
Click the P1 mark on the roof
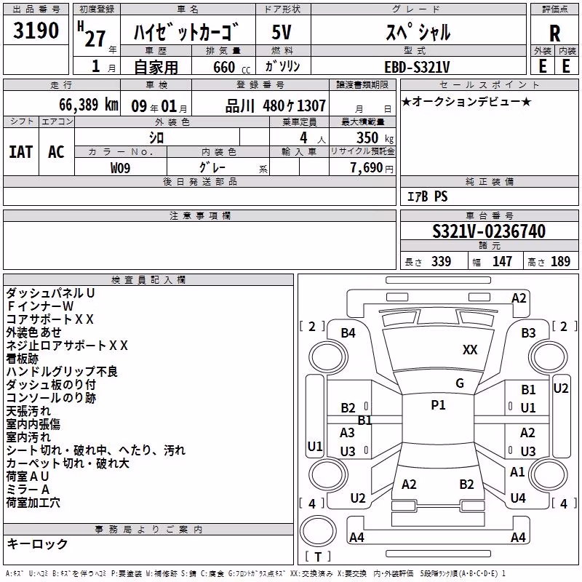[x=438, y=405]
